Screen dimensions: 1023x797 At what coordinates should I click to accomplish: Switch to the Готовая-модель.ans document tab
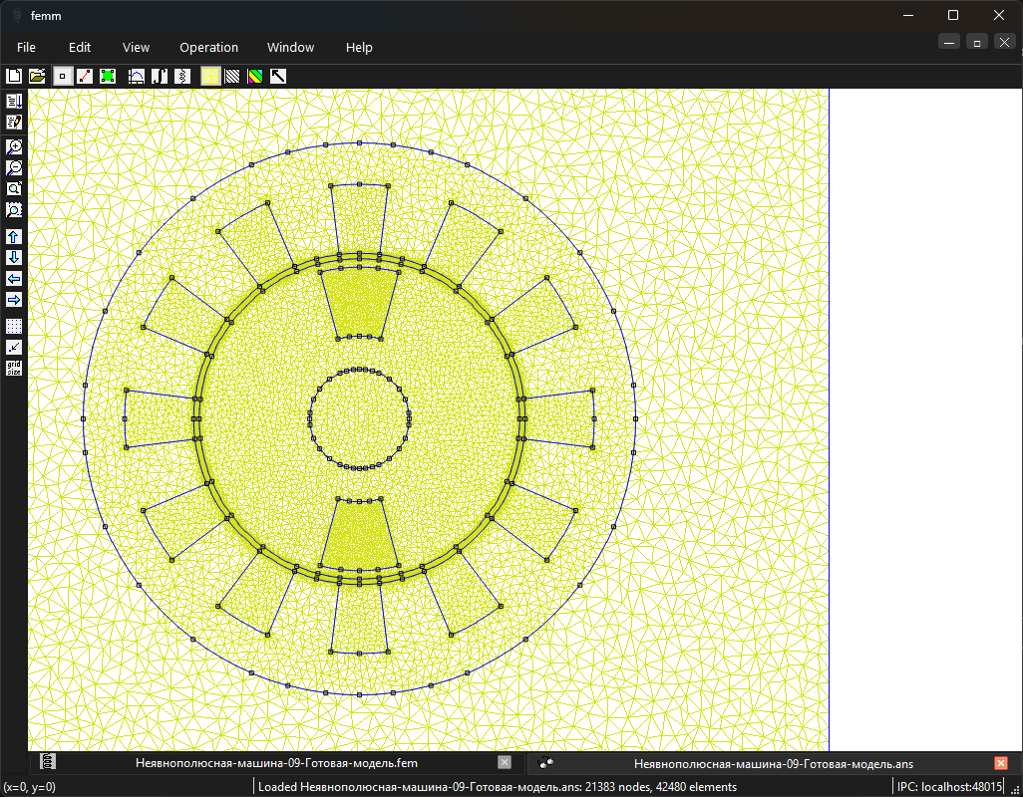point(774,763)
